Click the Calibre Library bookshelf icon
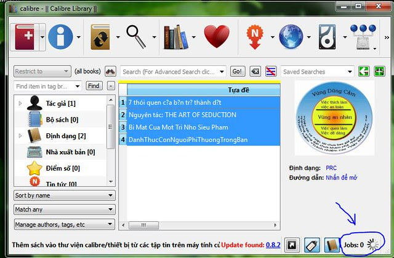This screenshot has height=258, width=394. (x=176, y=37)
